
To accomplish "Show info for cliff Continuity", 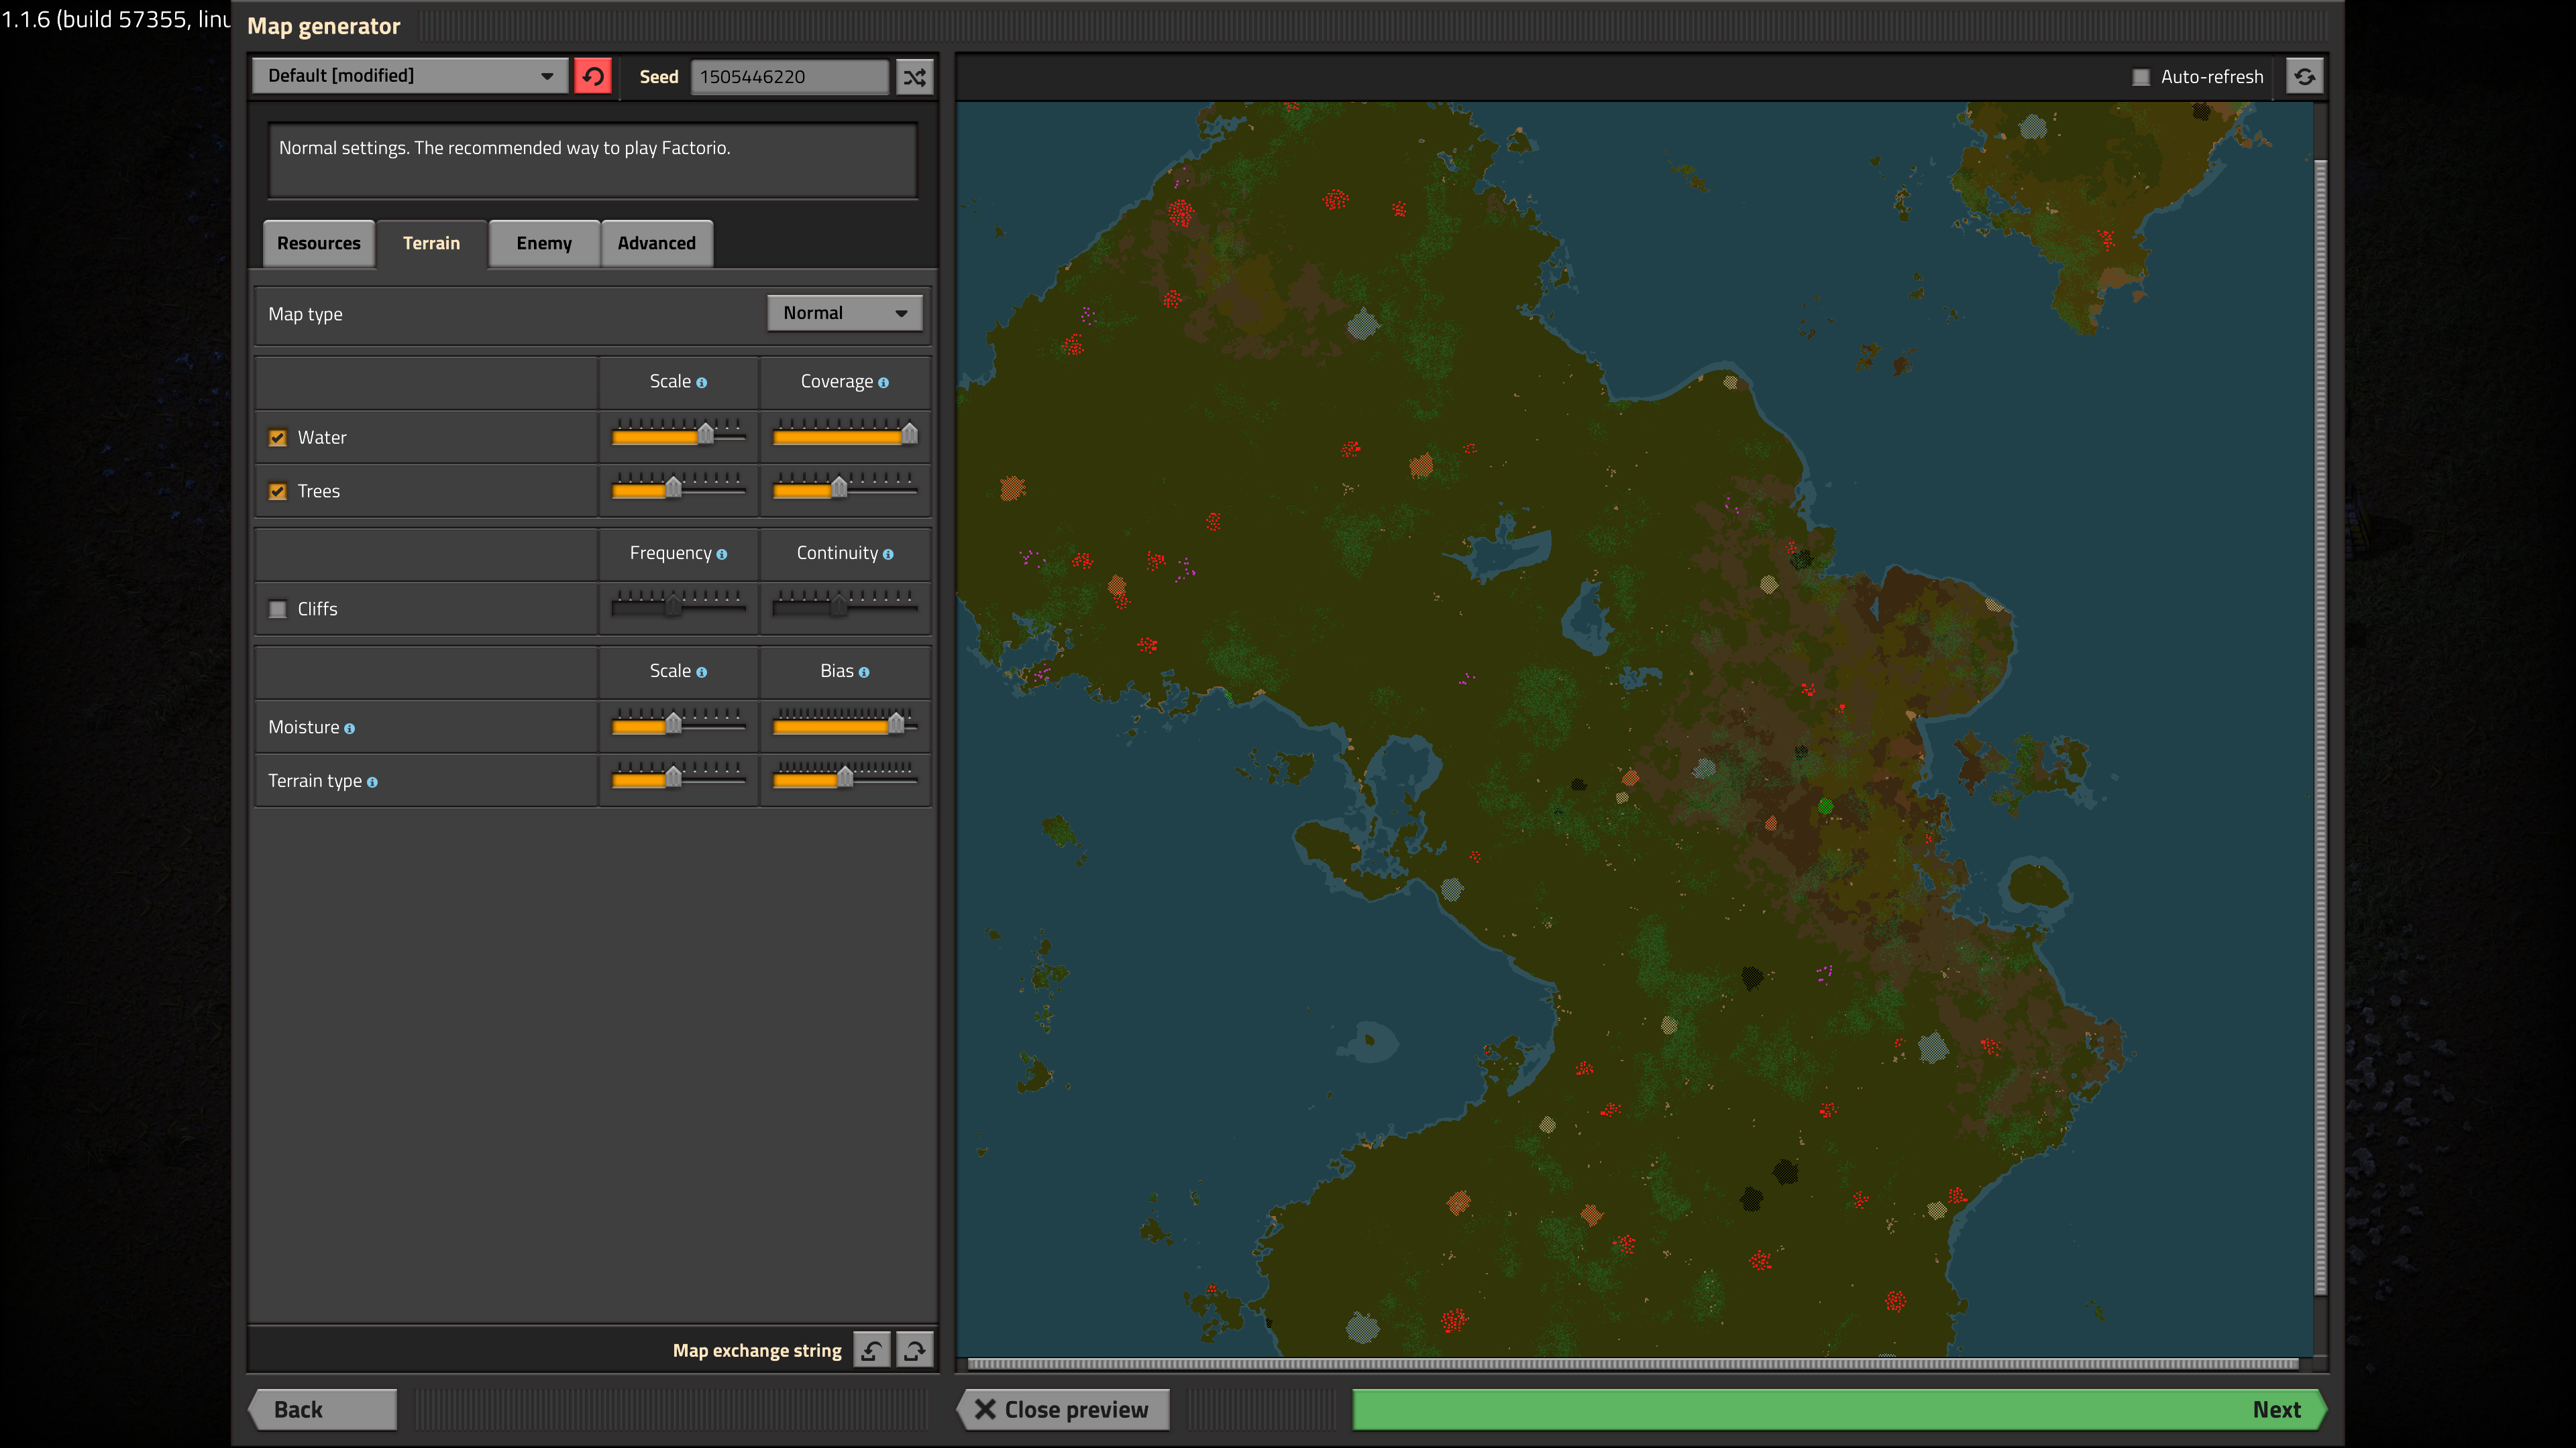I will 888,554.
